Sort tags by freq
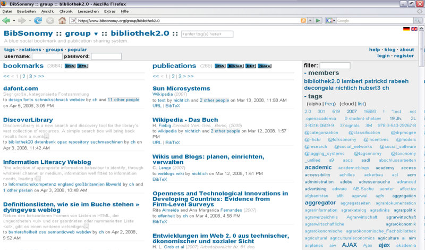Viewport: 425px width, 250px height. pos(329,104)
